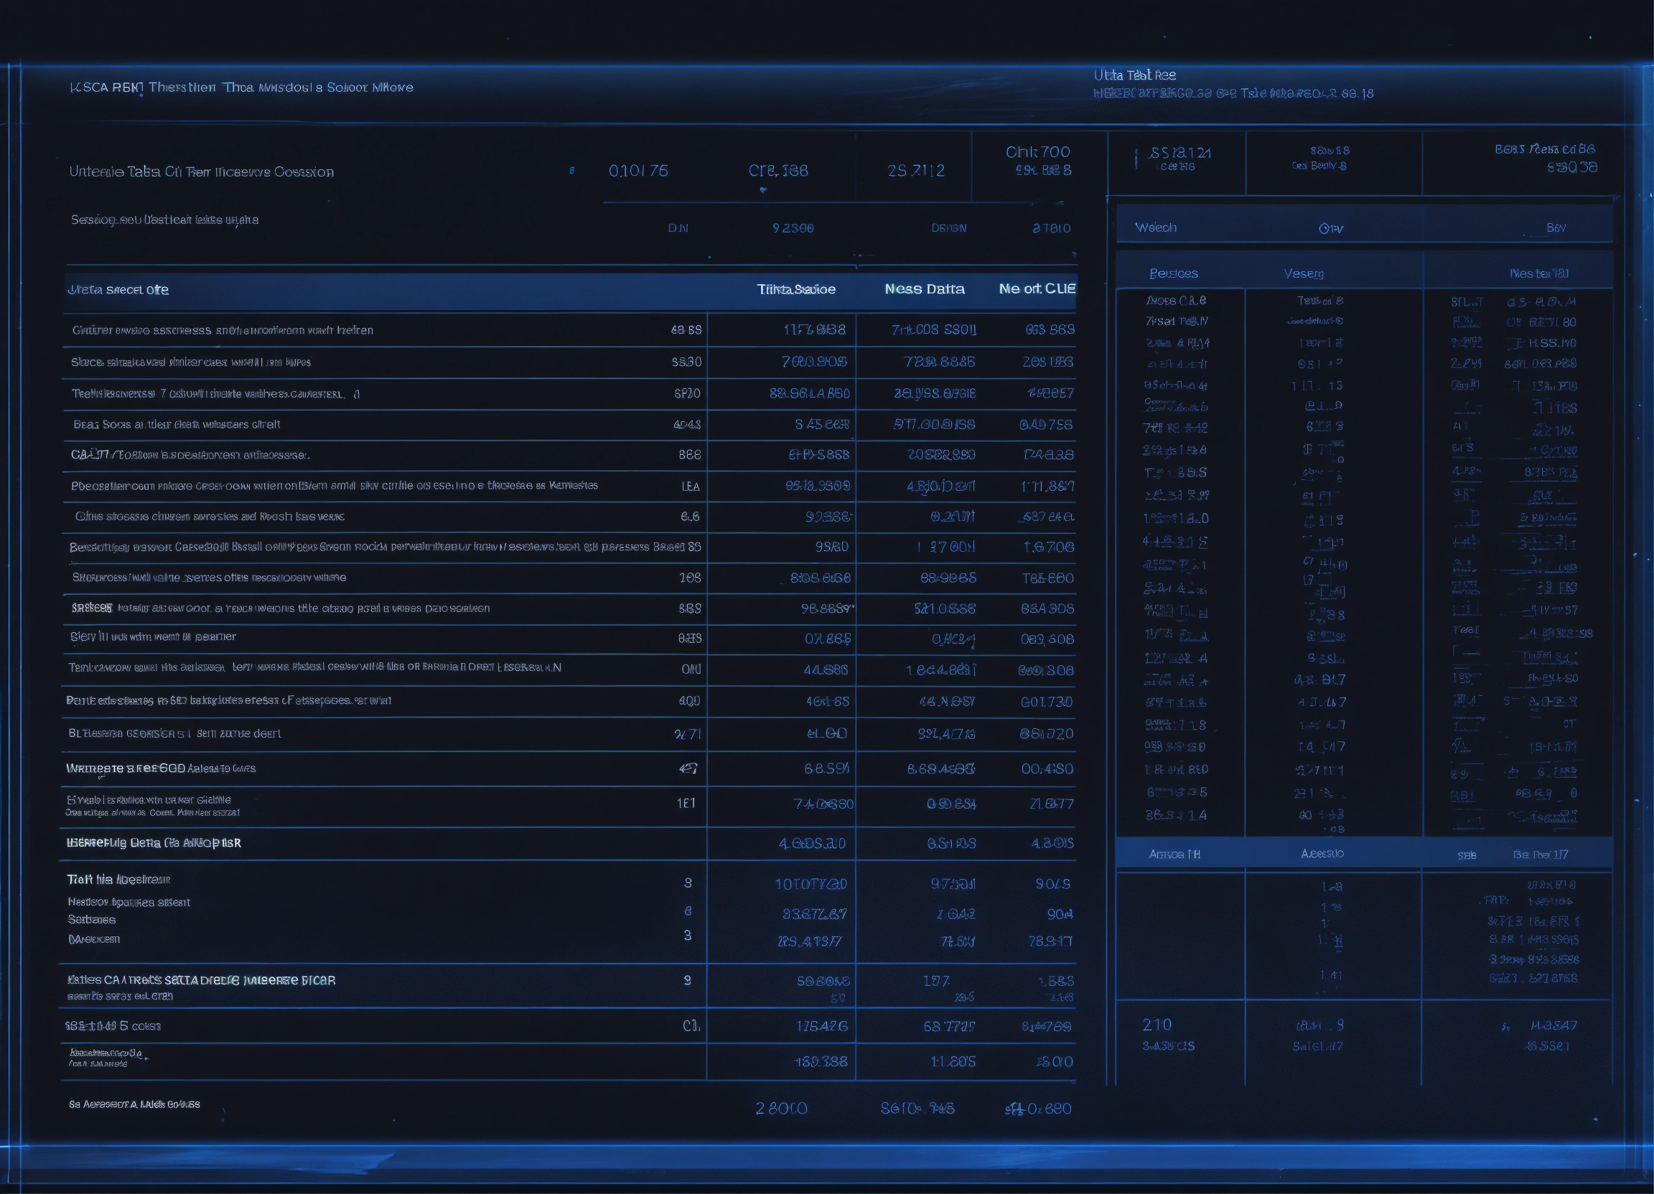Image resolution: width=1654 pixels, height=1194 pixels.
Task: Open the Bev tab
Action: tap(1556, 228)
